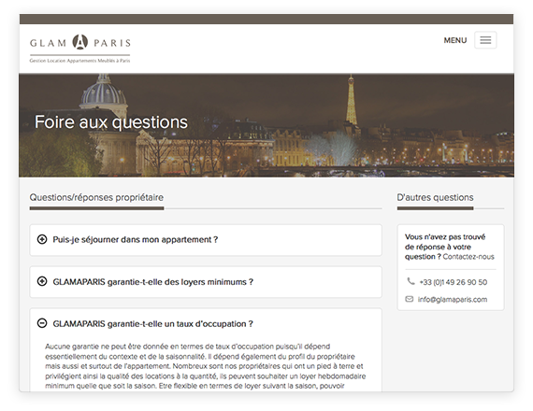This screenshot has width=533, height=411.
Task: Click the phone icon beside the number
Action: tap(411, 281)
